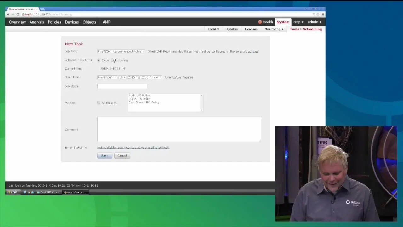
Task: Open the Analysis menu
Action: point(37,22)
